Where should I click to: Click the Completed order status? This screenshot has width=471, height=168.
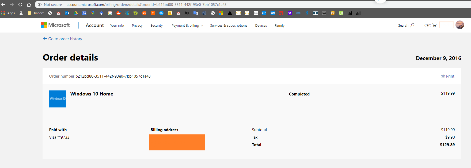299,94
